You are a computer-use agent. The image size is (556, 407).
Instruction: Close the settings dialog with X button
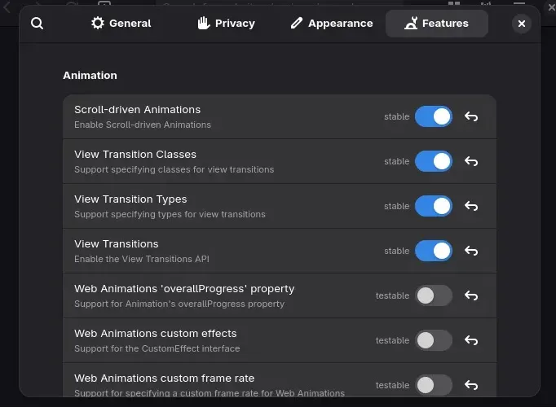[x=522, y=24]
